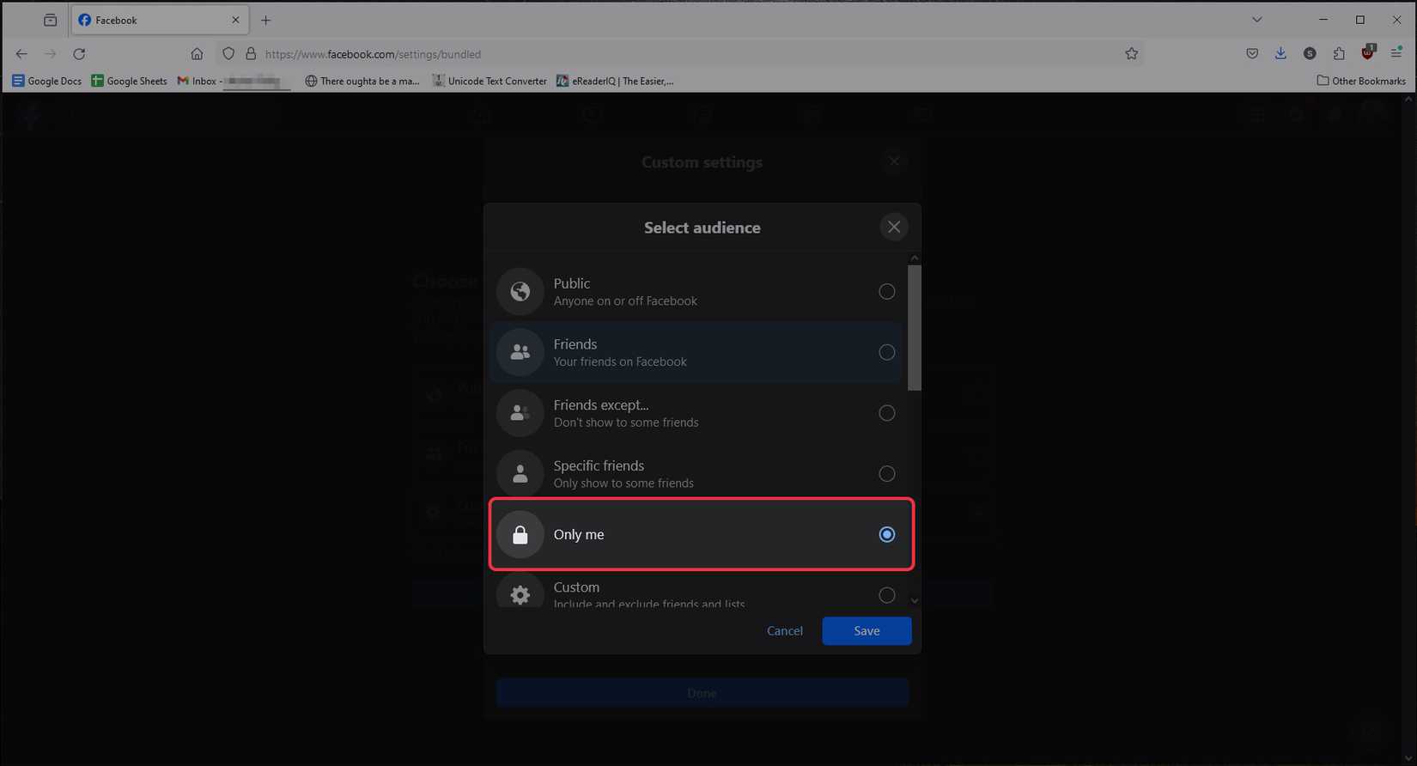
Task: Open the list all tabs dropdown
Action: click(x=1256, y=20)
